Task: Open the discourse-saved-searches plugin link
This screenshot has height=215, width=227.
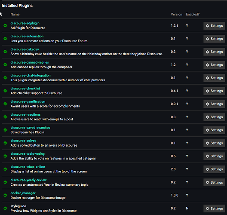Action: (30, 128)
